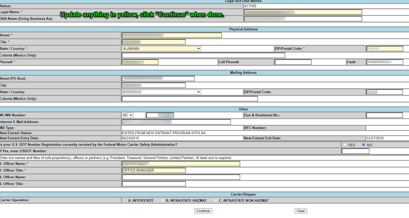The image size is (409, 218).
Task: Select YES for DOT registration revoked
Action: coord(345,145)
